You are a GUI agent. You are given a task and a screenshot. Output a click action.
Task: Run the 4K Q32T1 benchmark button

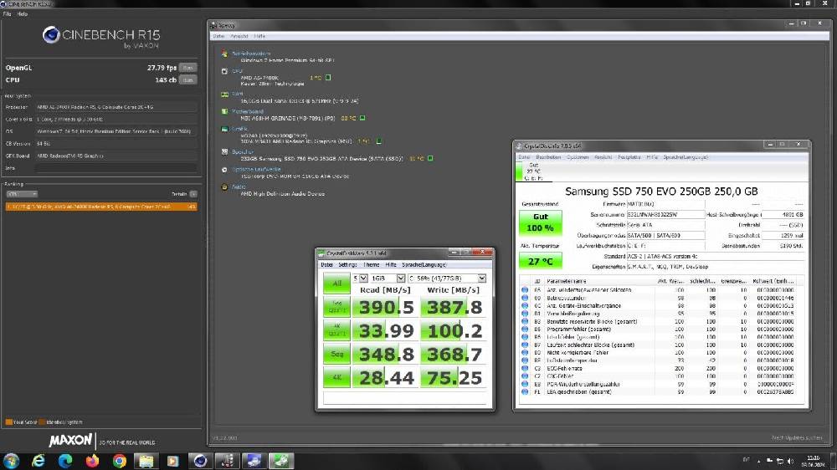tap(336, 330)
